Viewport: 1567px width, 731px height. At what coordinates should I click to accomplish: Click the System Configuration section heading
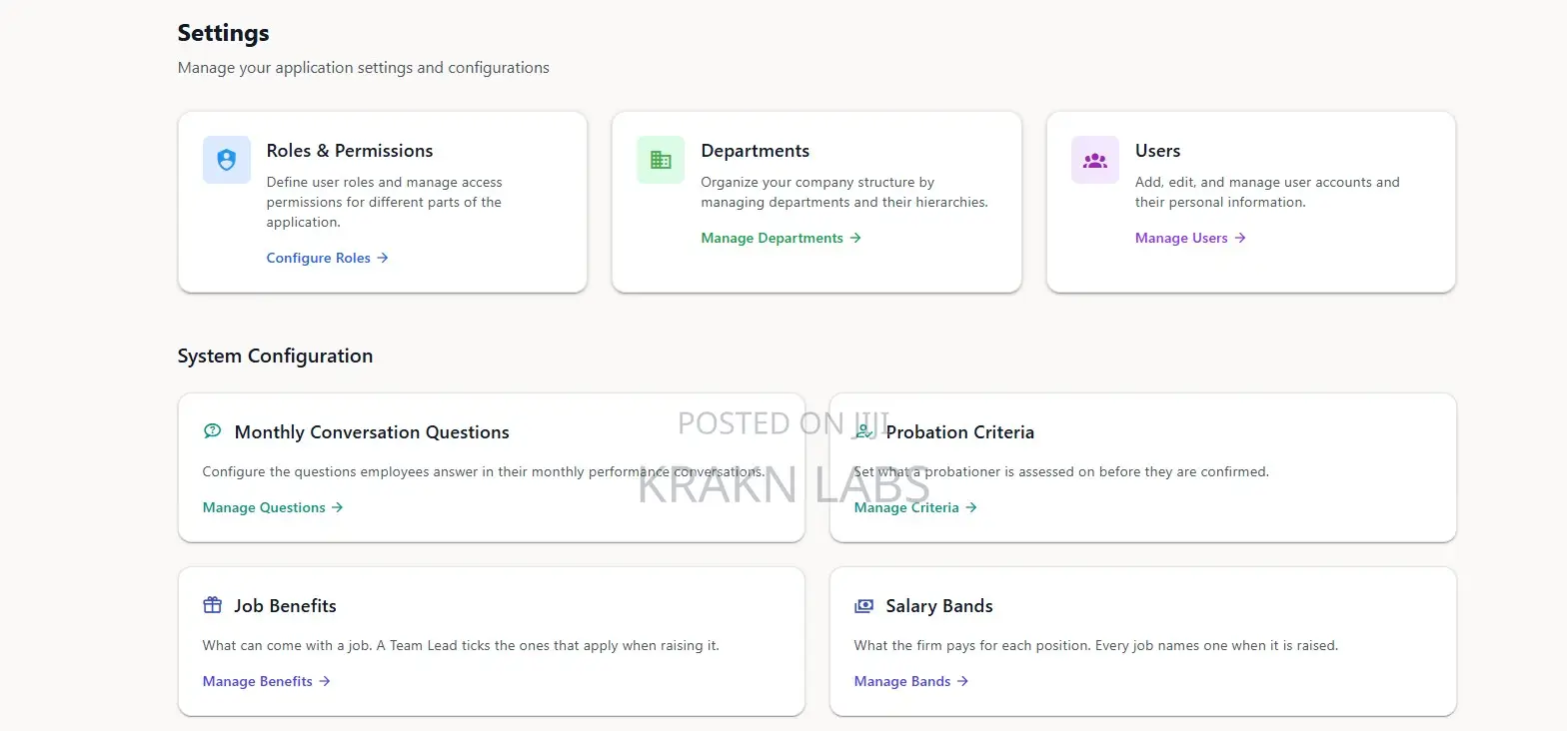tap(275, 357)
